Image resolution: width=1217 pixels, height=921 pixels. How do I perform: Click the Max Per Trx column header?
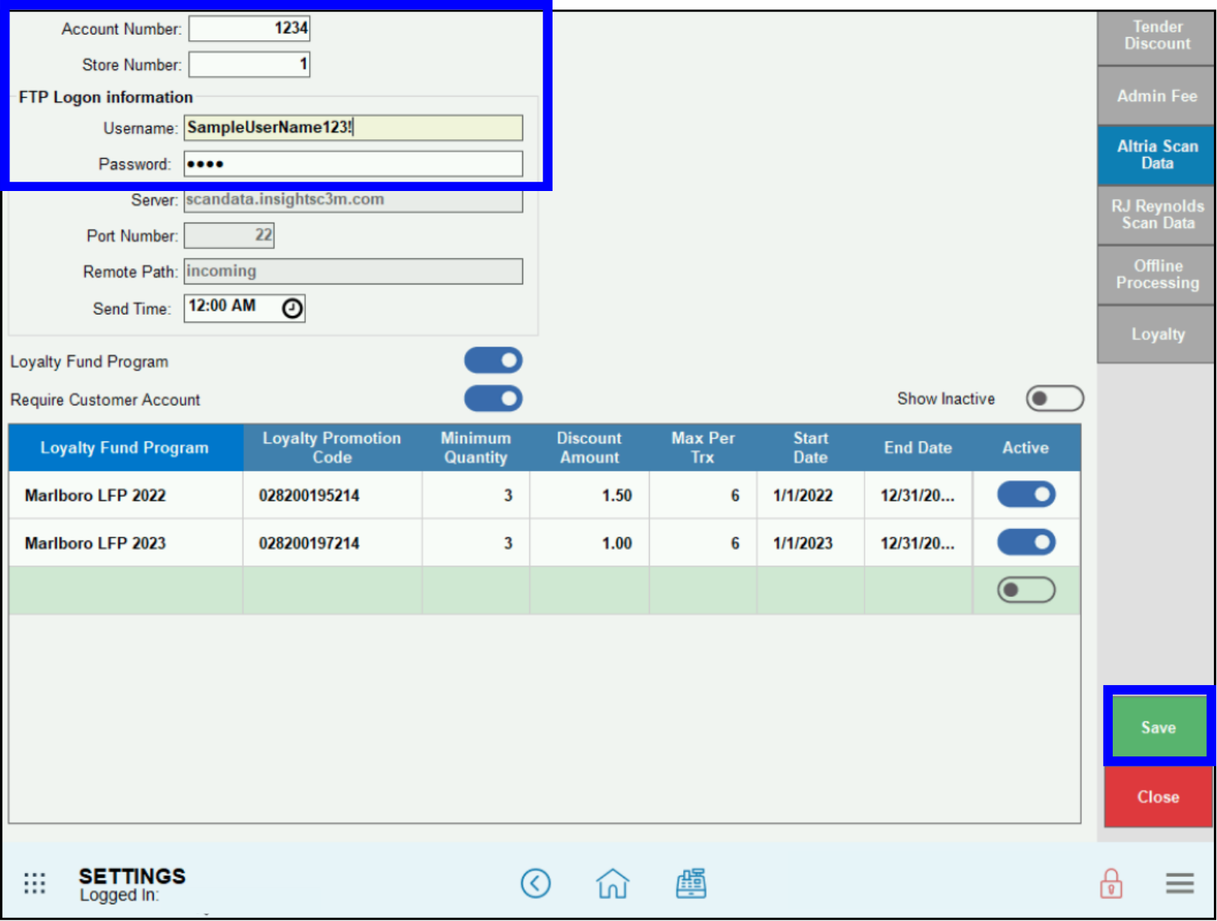pyautogui.click(x=702, y=448)
